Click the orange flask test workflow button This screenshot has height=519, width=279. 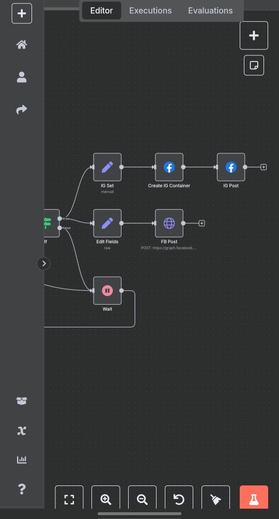[254, 498]
